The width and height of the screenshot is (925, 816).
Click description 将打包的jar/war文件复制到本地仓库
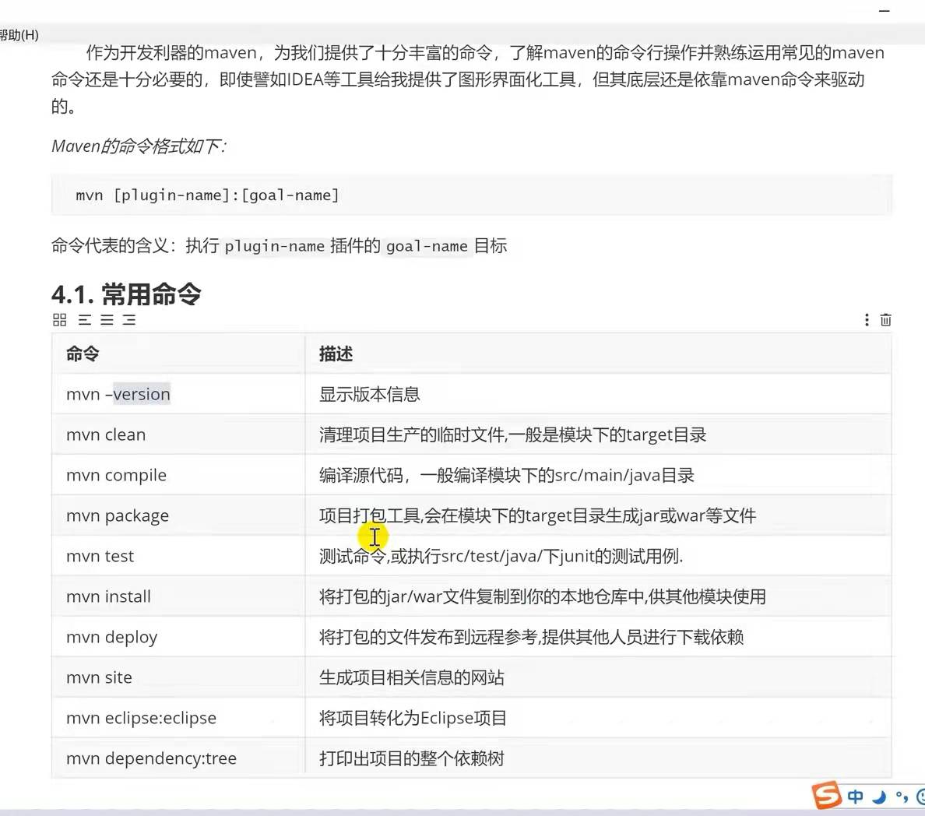[x=543, y=596]
